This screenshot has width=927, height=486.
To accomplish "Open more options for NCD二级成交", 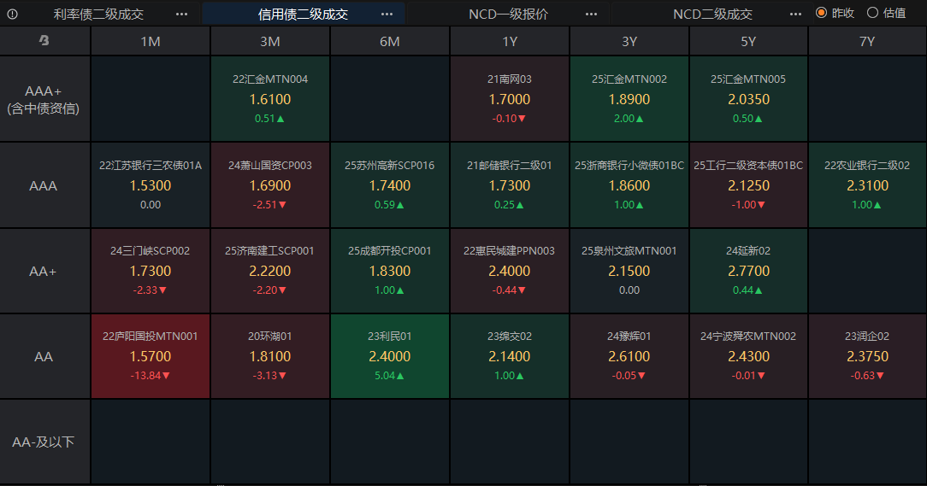I will click(x=796, y=15).
